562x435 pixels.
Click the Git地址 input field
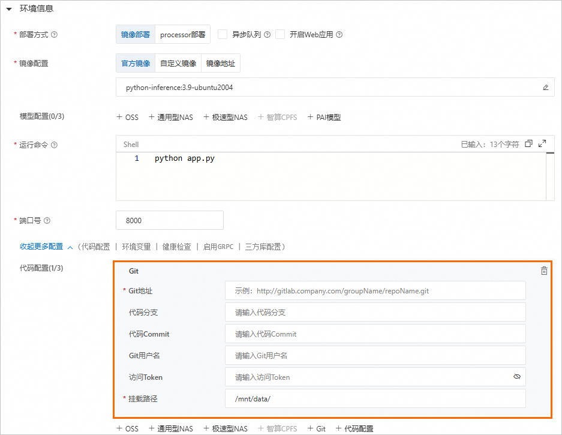pos(375,290)
